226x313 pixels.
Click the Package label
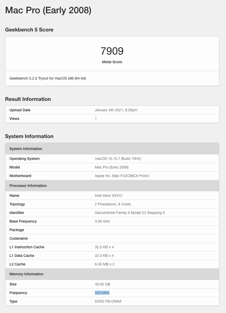coord(17,230)
